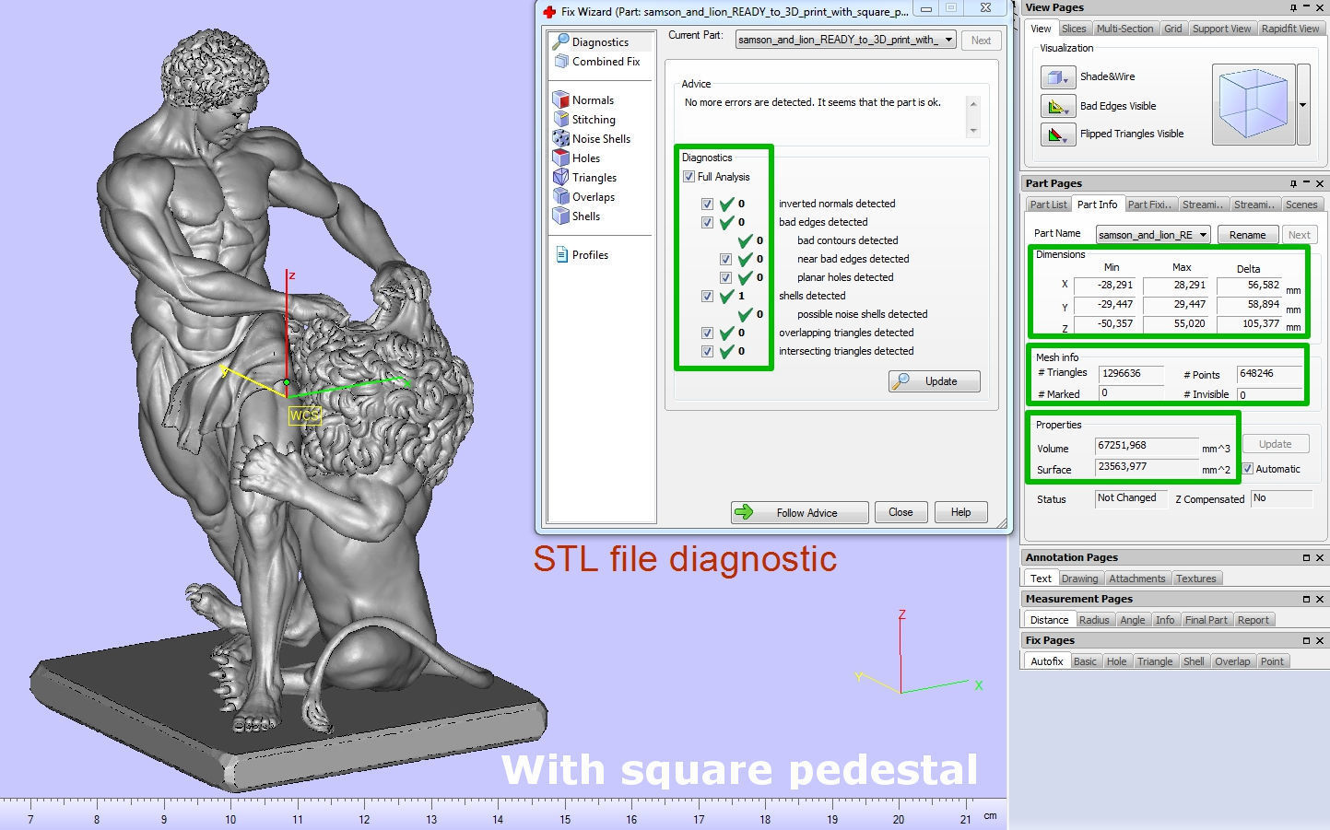Screen dimensions: 1330x830
Task: Click the Close button in Fix Wizard
Action: pyautogui.click(x=900, y=512)
